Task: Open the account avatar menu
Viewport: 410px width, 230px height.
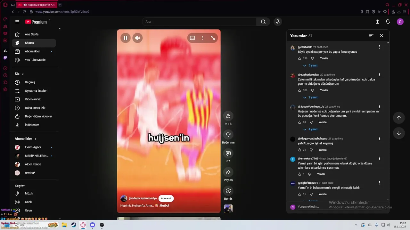Action: [x=400, y=22]
